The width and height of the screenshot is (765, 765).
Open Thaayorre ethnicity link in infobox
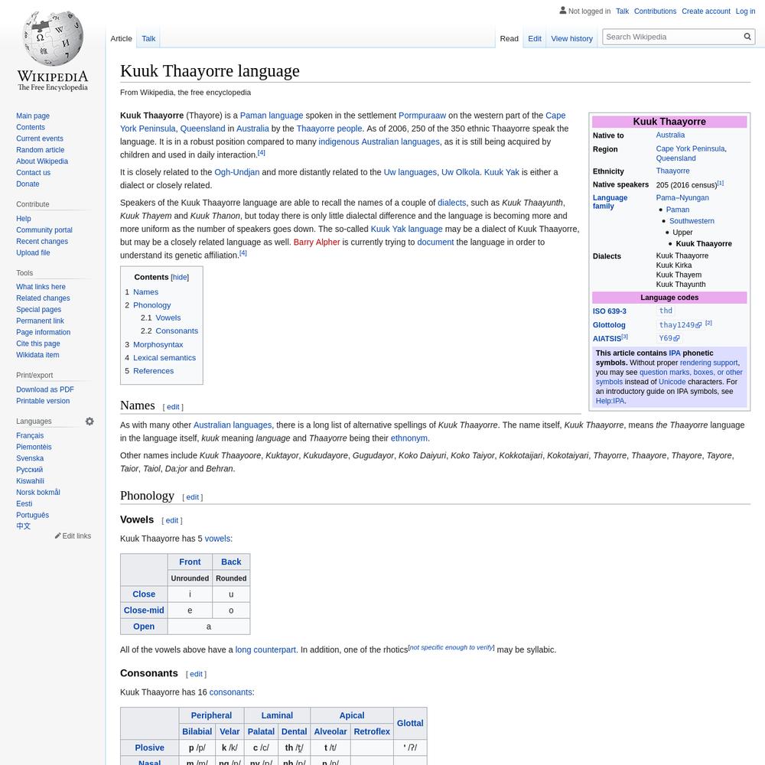[x=672, y=171]
